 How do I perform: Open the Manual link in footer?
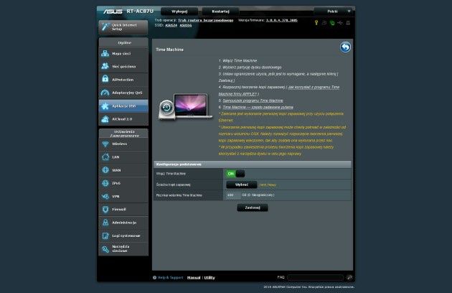point(194,277)
